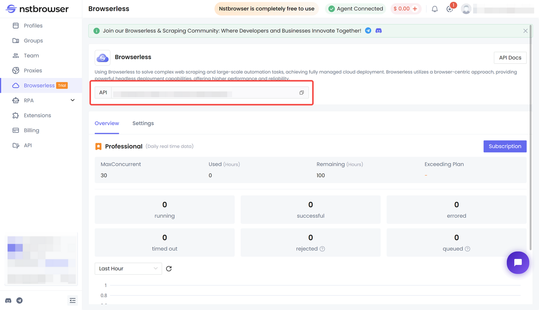Switch to the Overview tab
This screenshot has width=539, height=310.
pyautogui.click(x=107, y=123)
